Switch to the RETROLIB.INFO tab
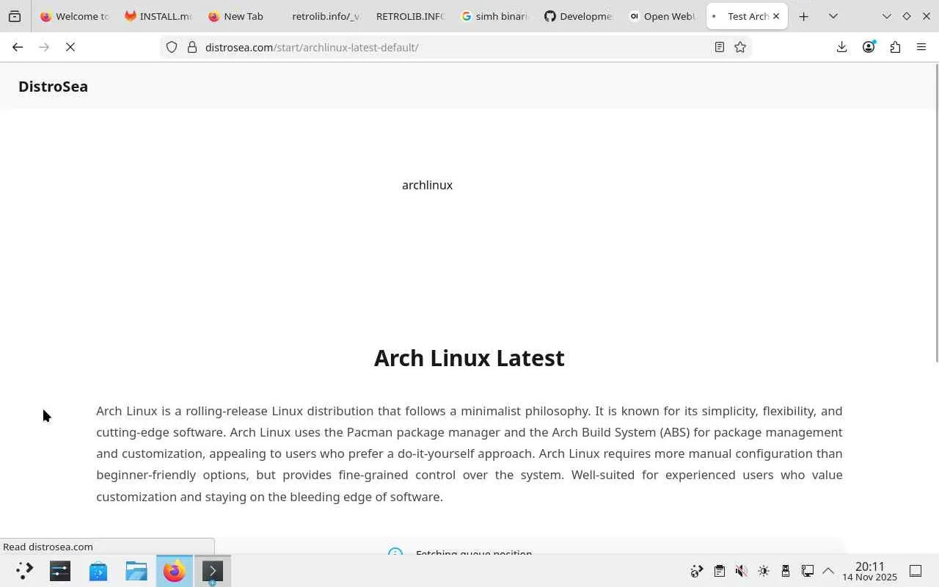 (x=409, y=16)
